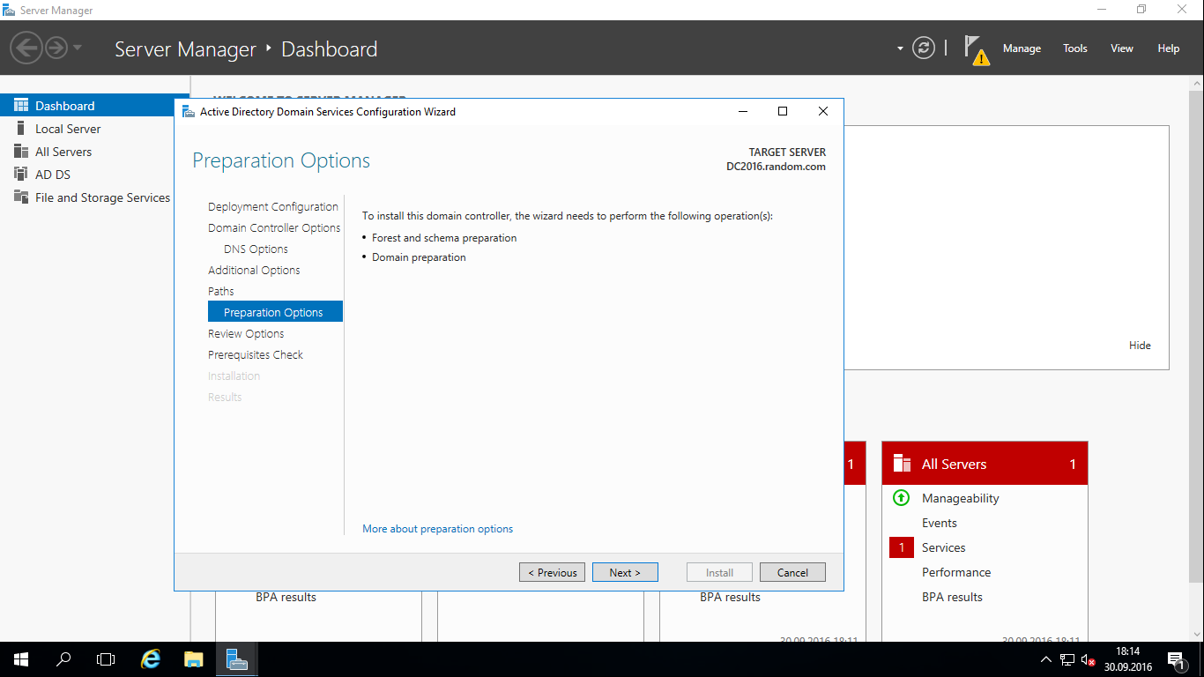Open Local Server in the sidebar
The height and width of the screenshot is (677, 1204).
68,129
